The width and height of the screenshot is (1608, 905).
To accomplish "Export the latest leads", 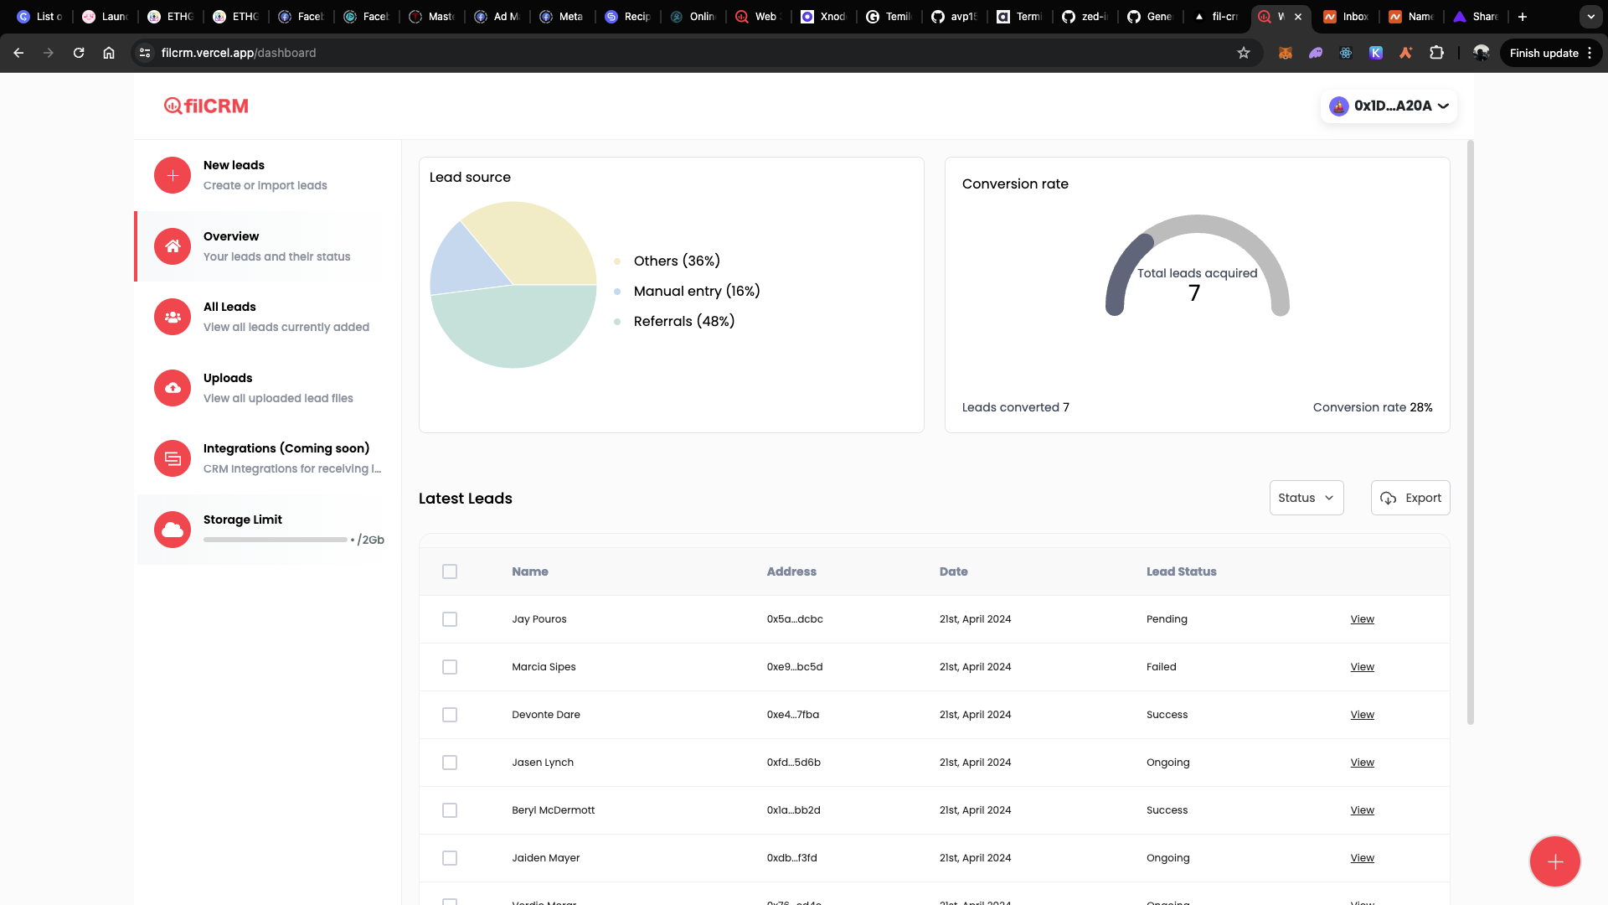I will point(1410,498).
